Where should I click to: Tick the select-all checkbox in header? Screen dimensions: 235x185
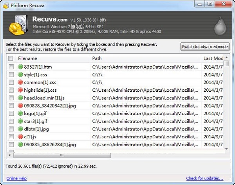pyautogui.click(x=11, y=58)
